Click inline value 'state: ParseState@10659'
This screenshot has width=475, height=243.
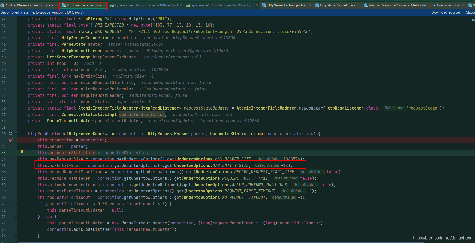(136, 44)
